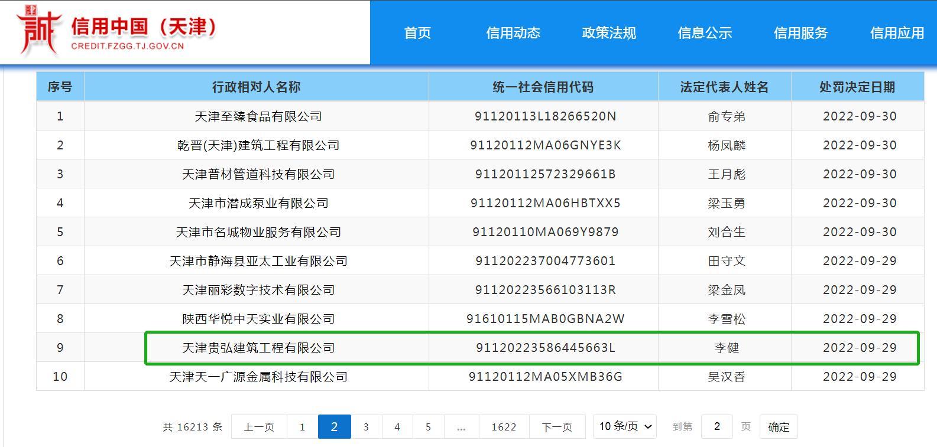Open 天津普材管道科技有限公司 entry
This screenshot has width=937, height=447.
(258, 174)
